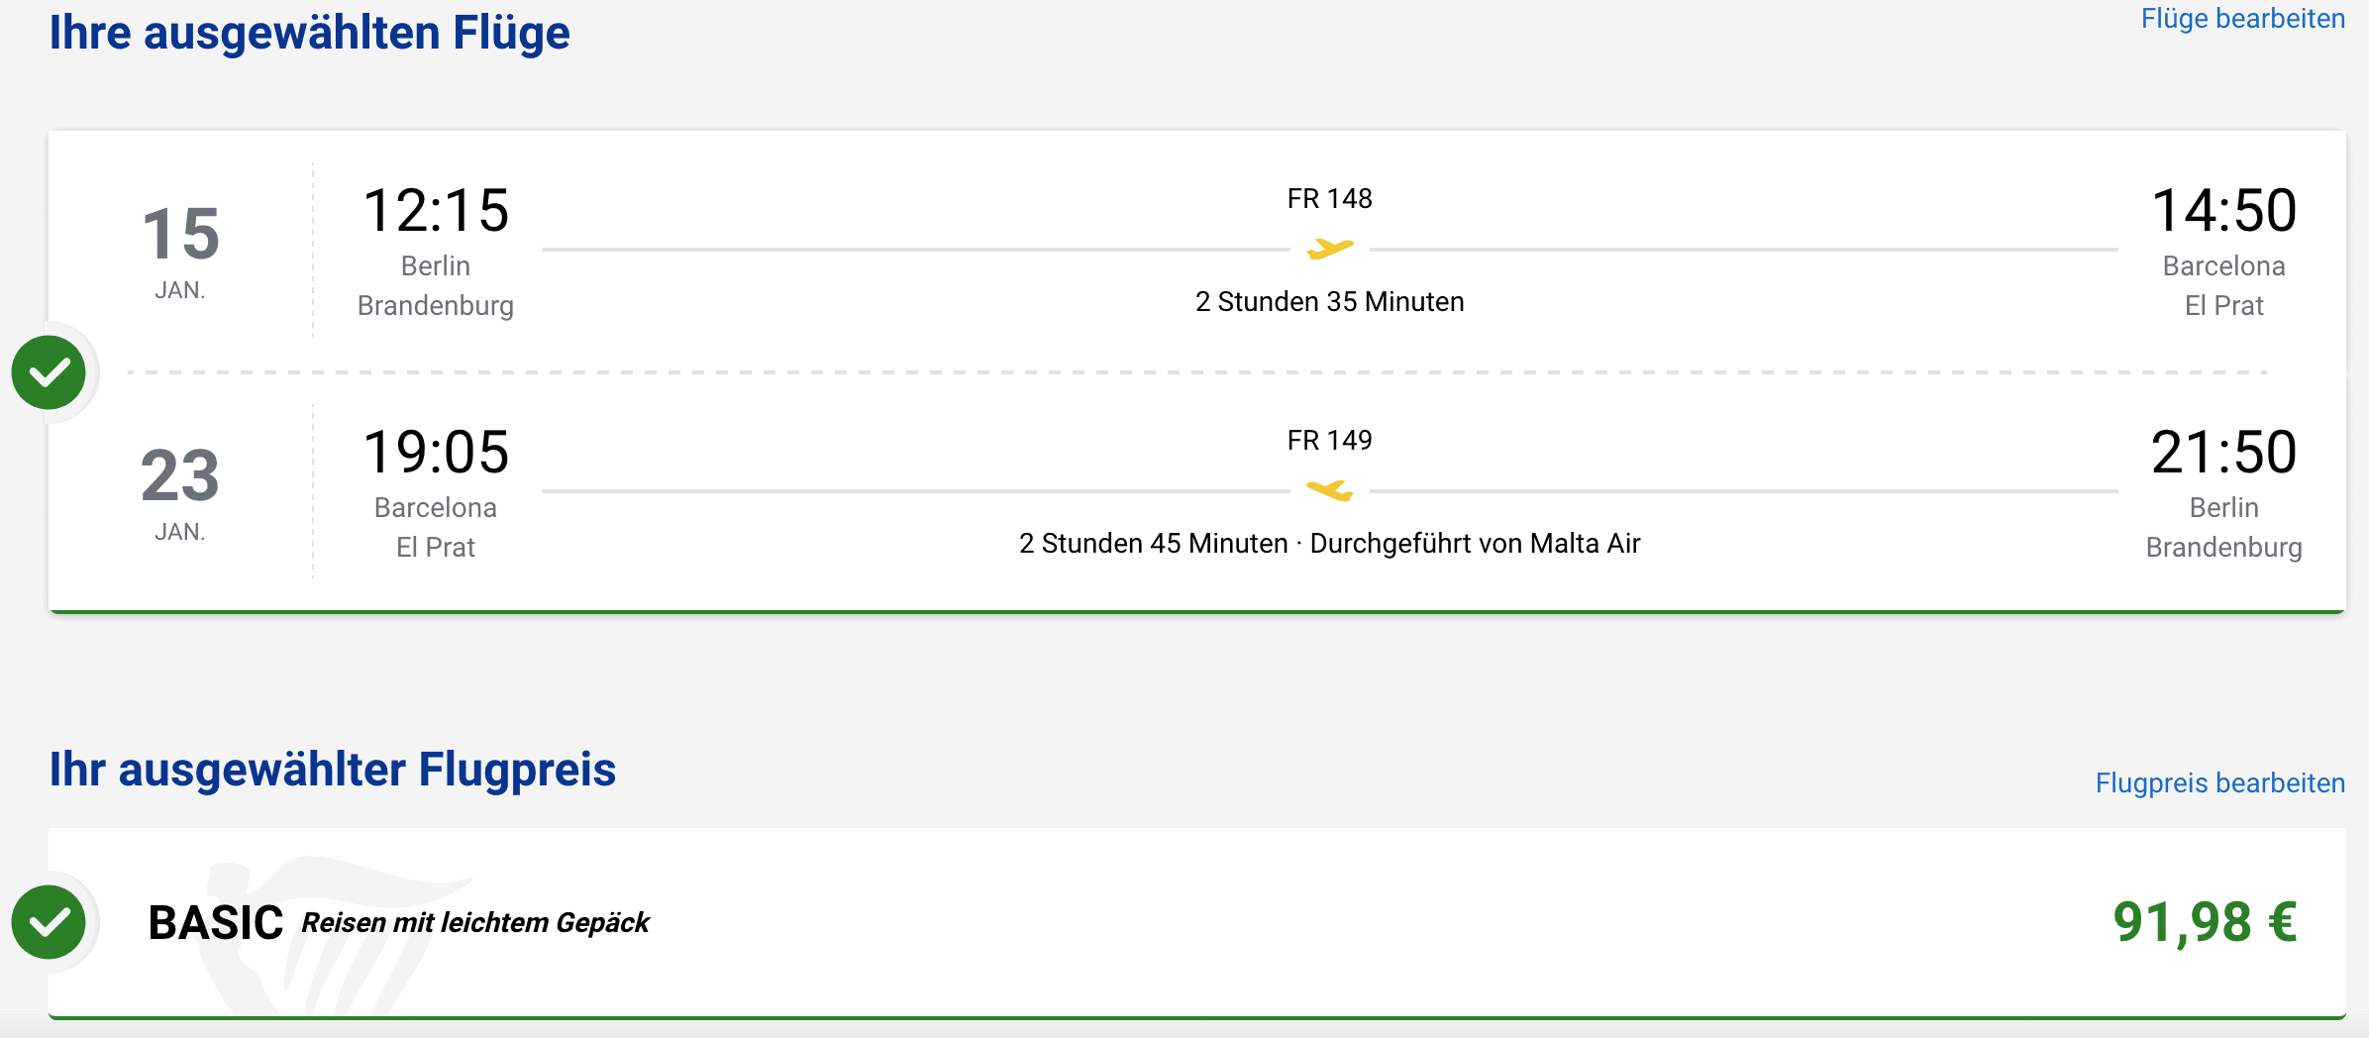The image size is (2369, 1038).
Task: Click the BASIC fare name
Action: tap(215, 923)
